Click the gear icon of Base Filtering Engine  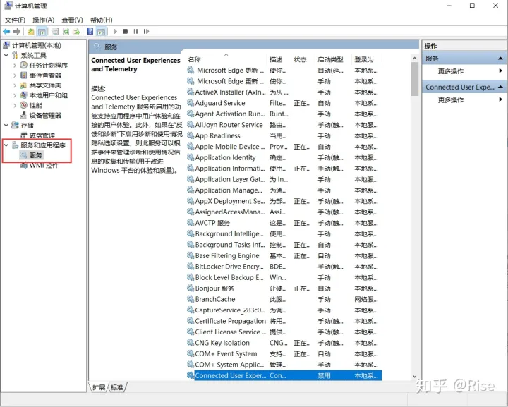coord(190,256)
